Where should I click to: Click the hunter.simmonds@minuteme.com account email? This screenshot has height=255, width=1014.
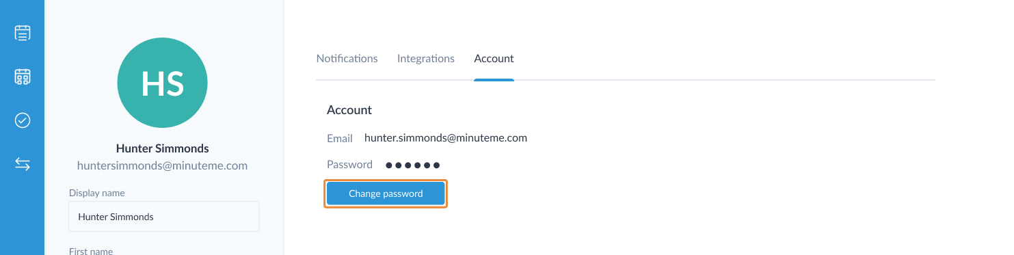(x=446, y=137)
